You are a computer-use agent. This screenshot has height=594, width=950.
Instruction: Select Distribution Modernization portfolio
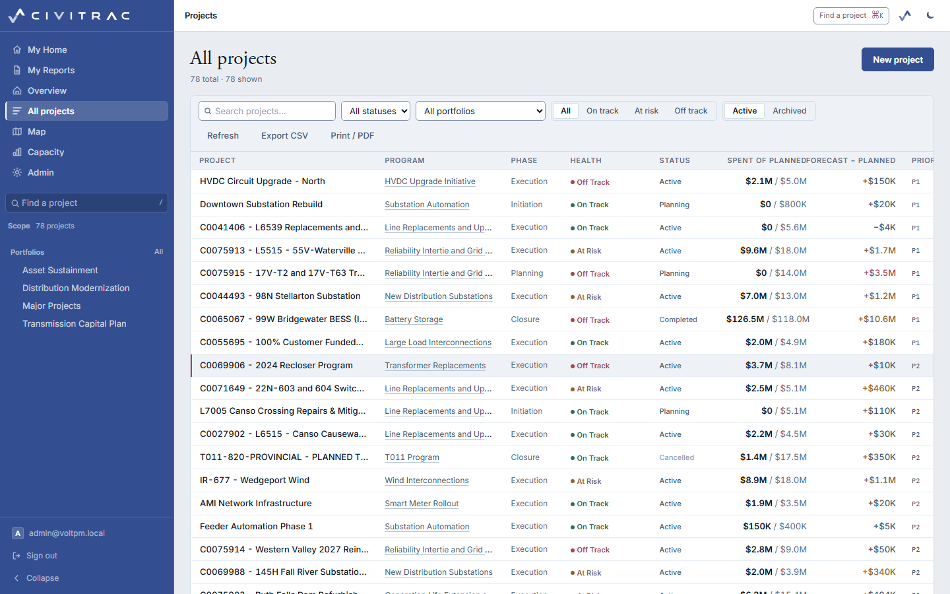click(76, 288)
